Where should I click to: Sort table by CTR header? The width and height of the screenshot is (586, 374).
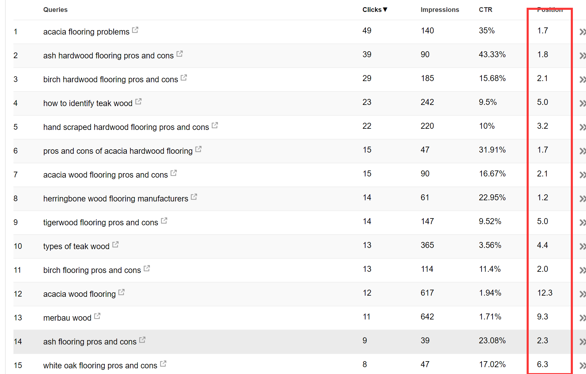tap(485, 10)
